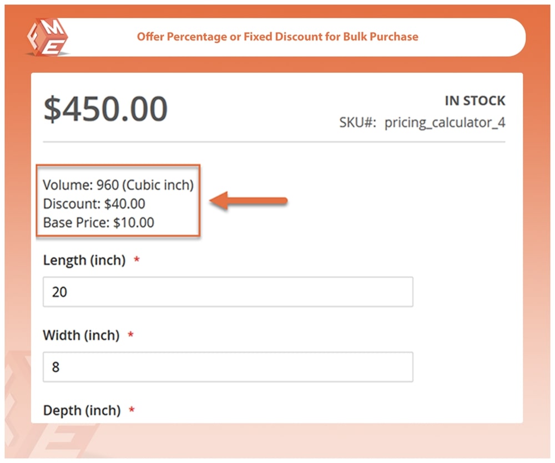
Task: Click the Width (inch) field label
Action: click(x=81, y=335)
